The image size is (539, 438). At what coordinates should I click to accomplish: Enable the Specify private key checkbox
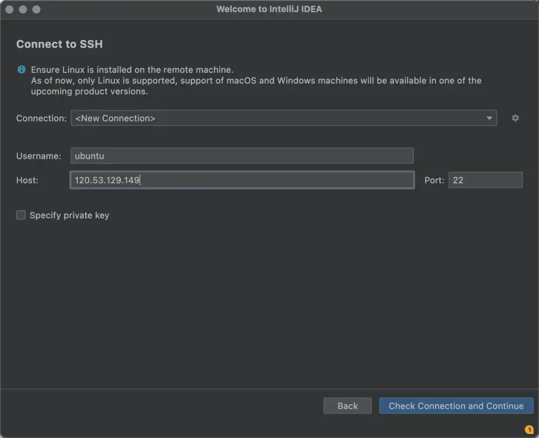click(x=21, y=215)
